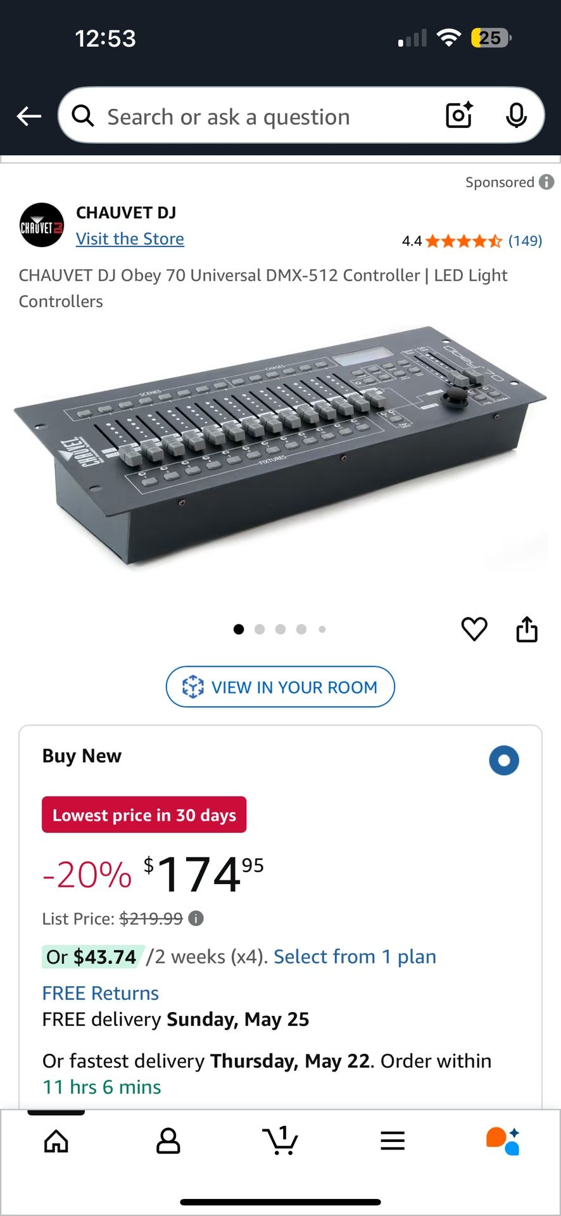Tap the FREE Returns link
This screenshot has height=1216, width=561.
click(x=100, y=993)
